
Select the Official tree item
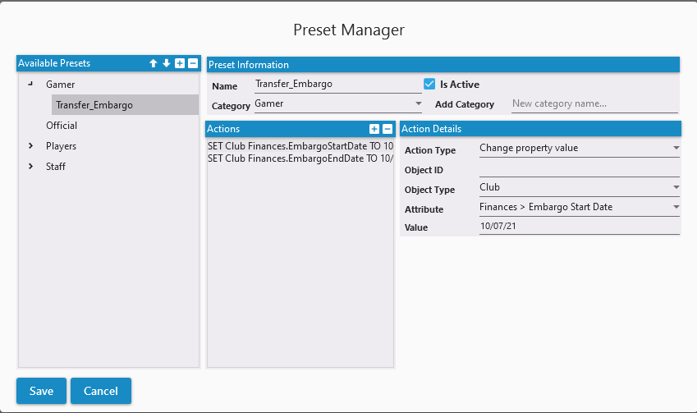[62, 126]
